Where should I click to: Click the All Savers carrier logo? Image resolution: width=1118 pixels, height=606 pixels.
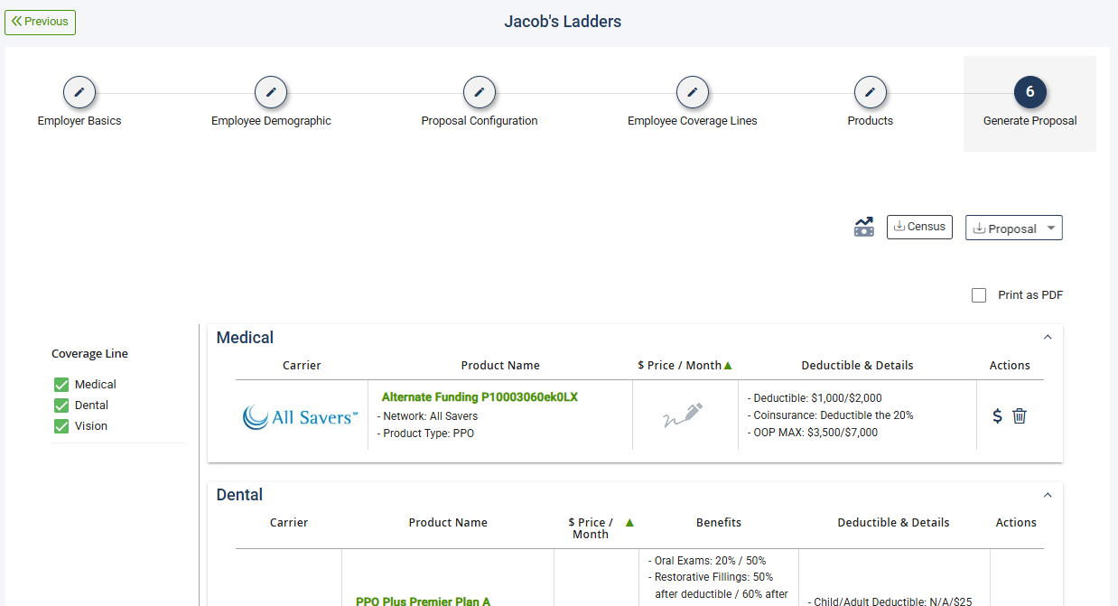(300, 416)
